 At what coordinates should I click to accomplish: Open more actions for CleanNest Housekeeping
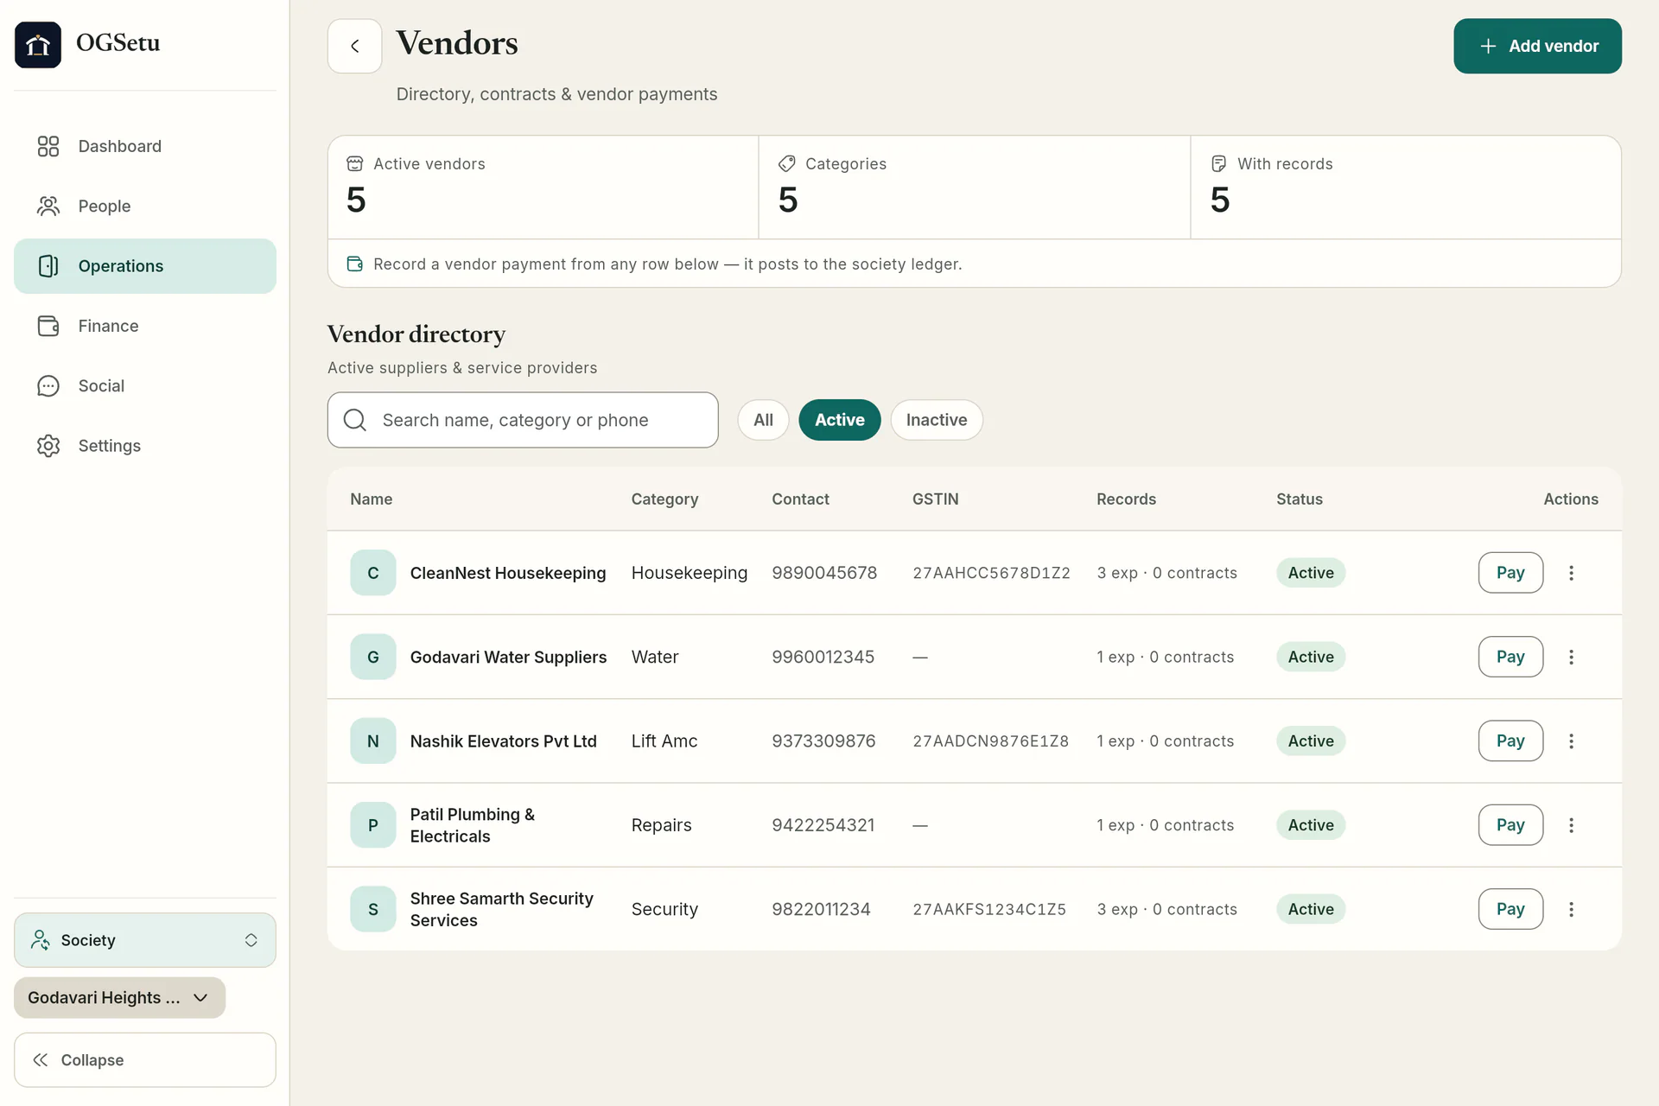[x=1571, y=573]
